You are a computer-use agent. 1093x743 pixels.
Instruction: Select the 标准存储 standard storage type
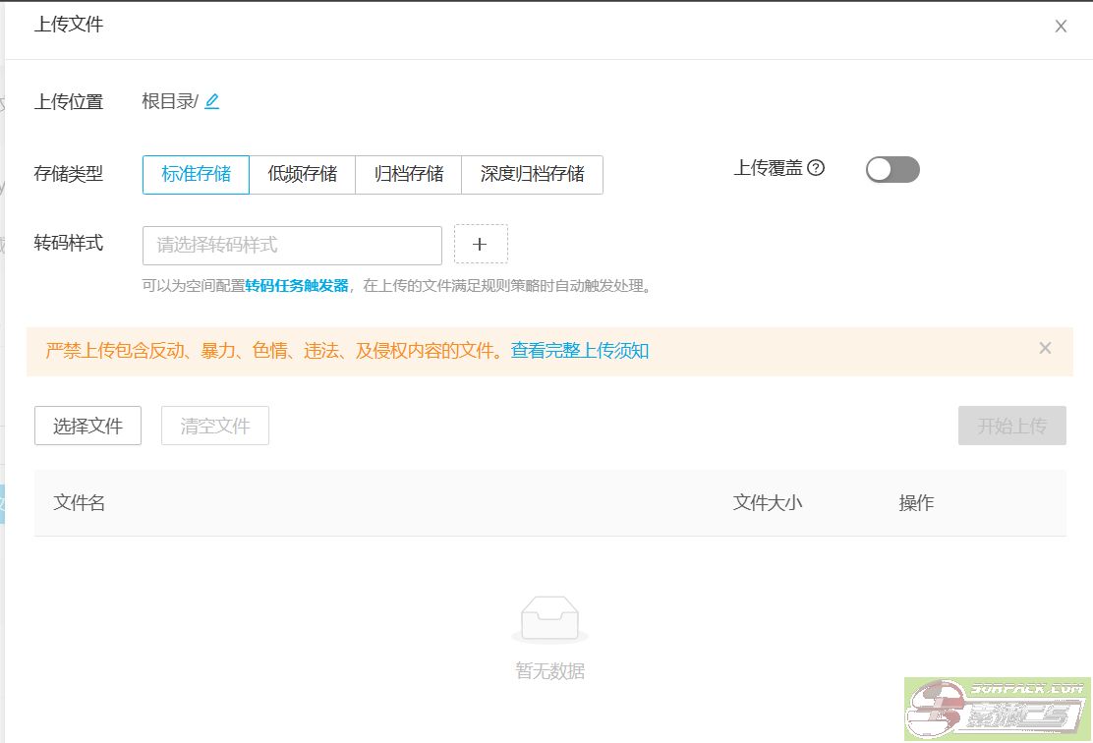click(196, 173)
